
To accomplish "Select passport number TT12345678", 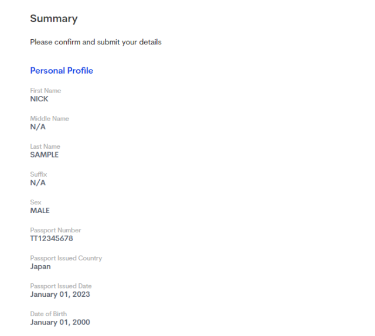I will click(52, 239).
